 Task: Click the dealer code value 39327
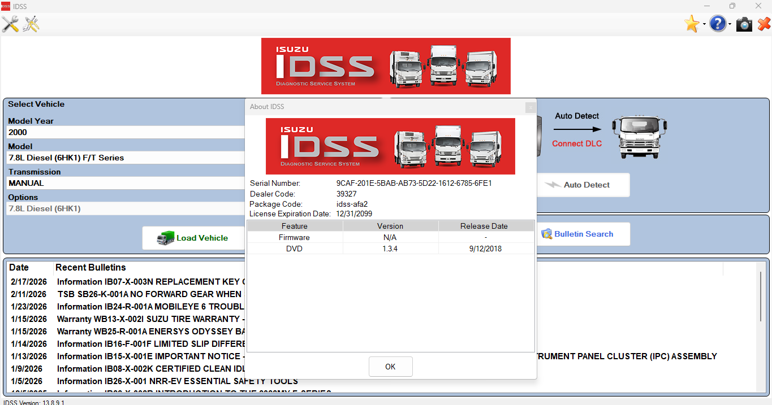pyautogui.click(x=346, y=194)
